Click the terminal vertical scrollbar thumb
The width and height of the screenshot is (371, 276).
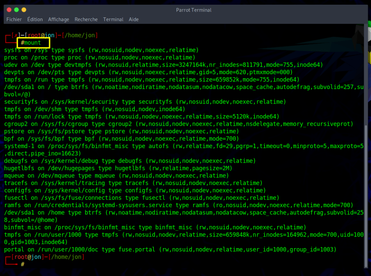coord(366,196)
